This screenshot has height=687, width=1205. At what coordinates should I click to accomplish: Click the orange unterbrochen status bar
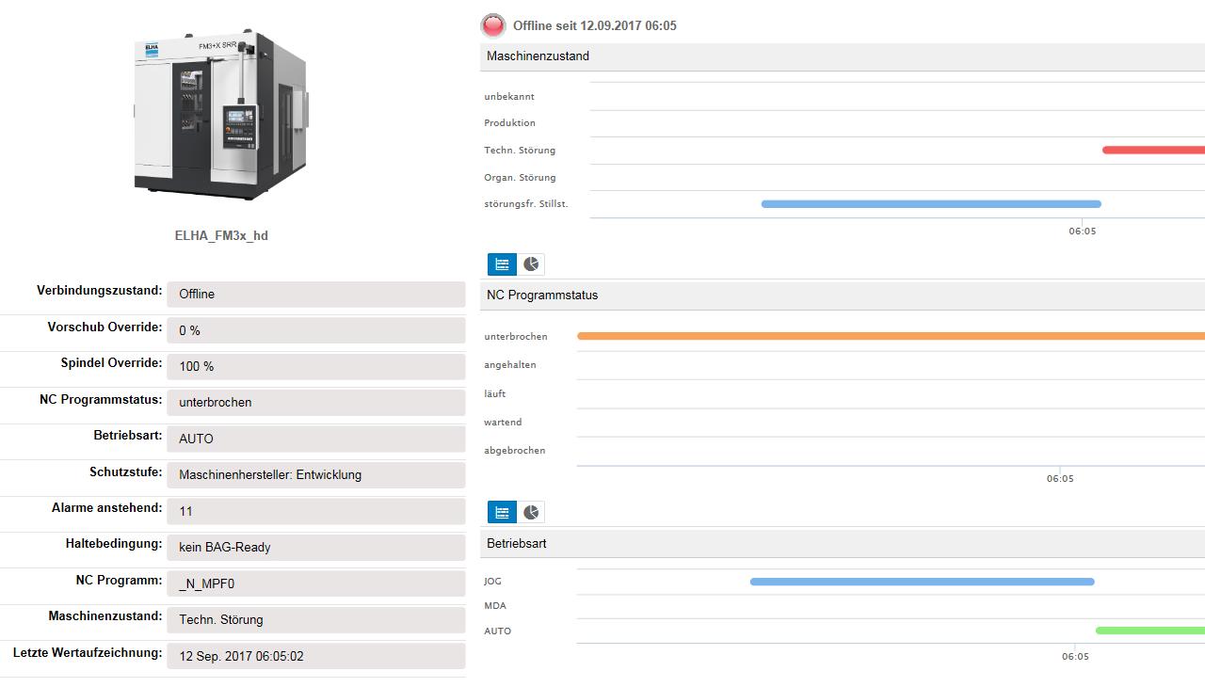pyautogui.click(x=891, y=336)
